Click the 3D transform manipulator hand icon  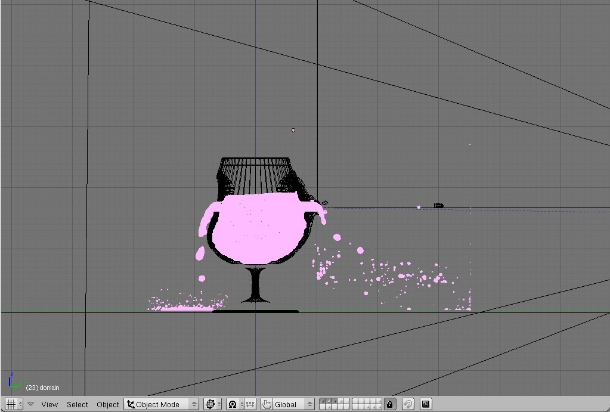267,404
